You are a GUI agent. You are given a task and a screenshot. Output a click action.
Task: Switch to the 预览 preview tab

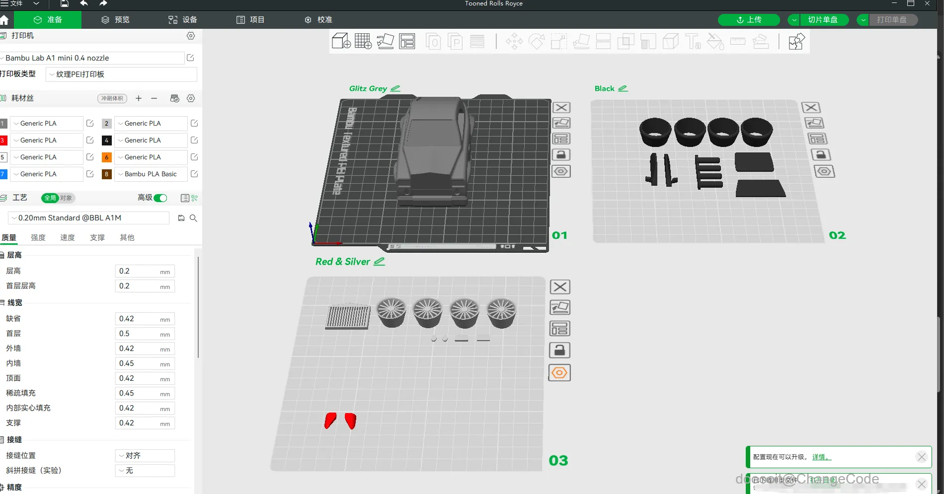(116, 20)
